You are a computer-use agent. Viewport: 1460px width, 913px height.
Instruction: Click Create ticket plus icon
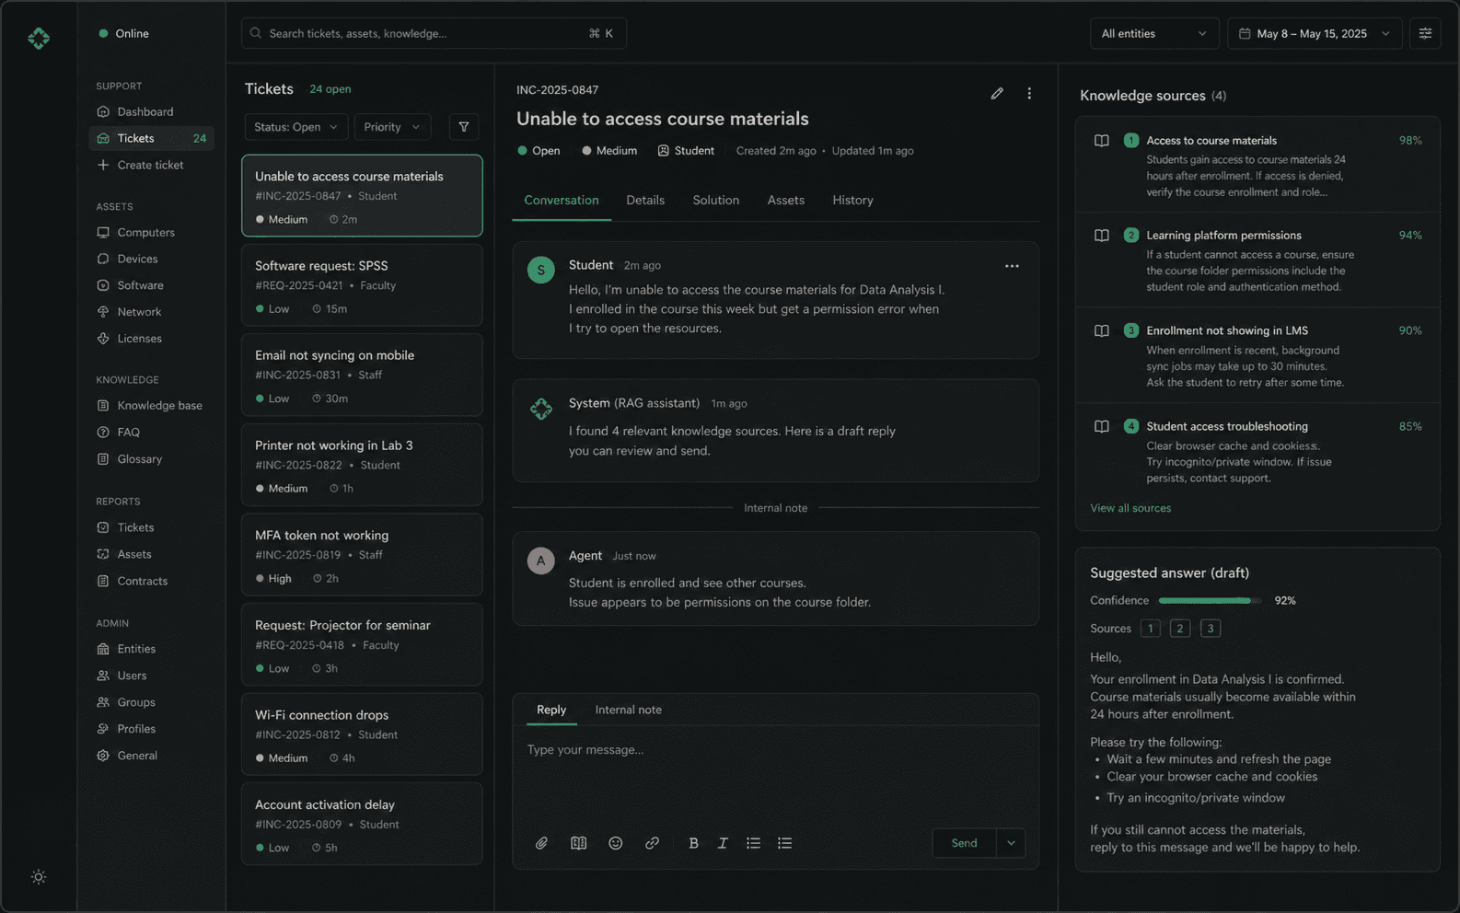(103, 165)
